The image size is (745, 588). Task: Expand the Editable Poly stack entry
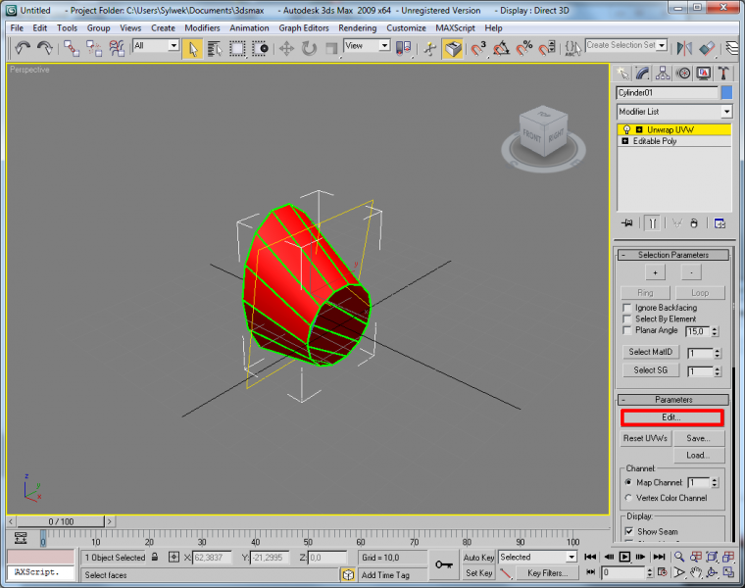624,141
